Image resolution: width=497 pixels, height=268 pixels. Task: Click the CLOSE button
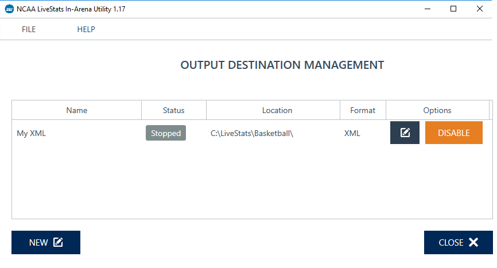pos(459,242)
